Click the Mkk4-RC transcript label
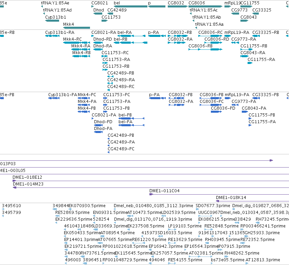Viewport: 289px width, 265px height. (72, 39)
